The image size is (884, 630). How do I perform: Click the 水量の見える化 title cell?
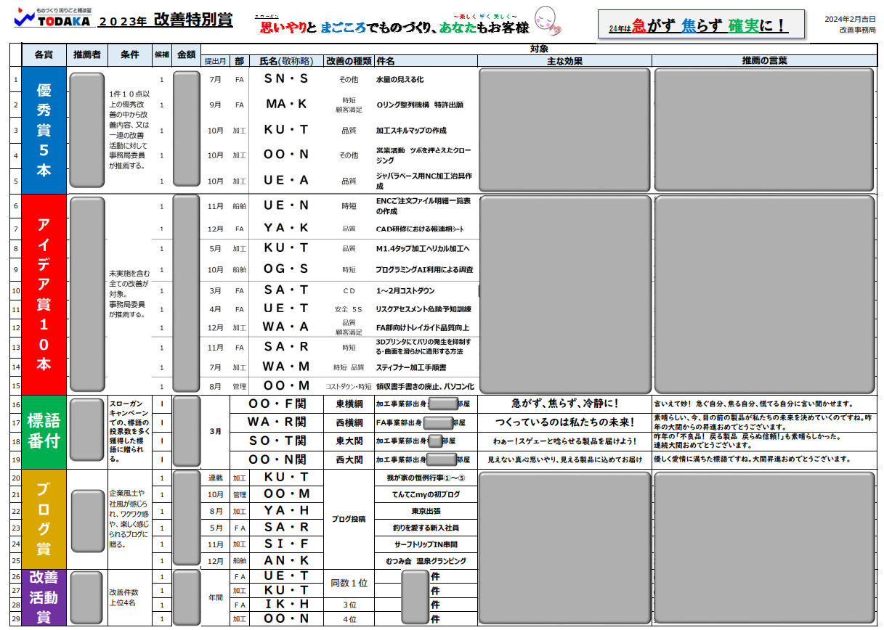click(400, 79)
